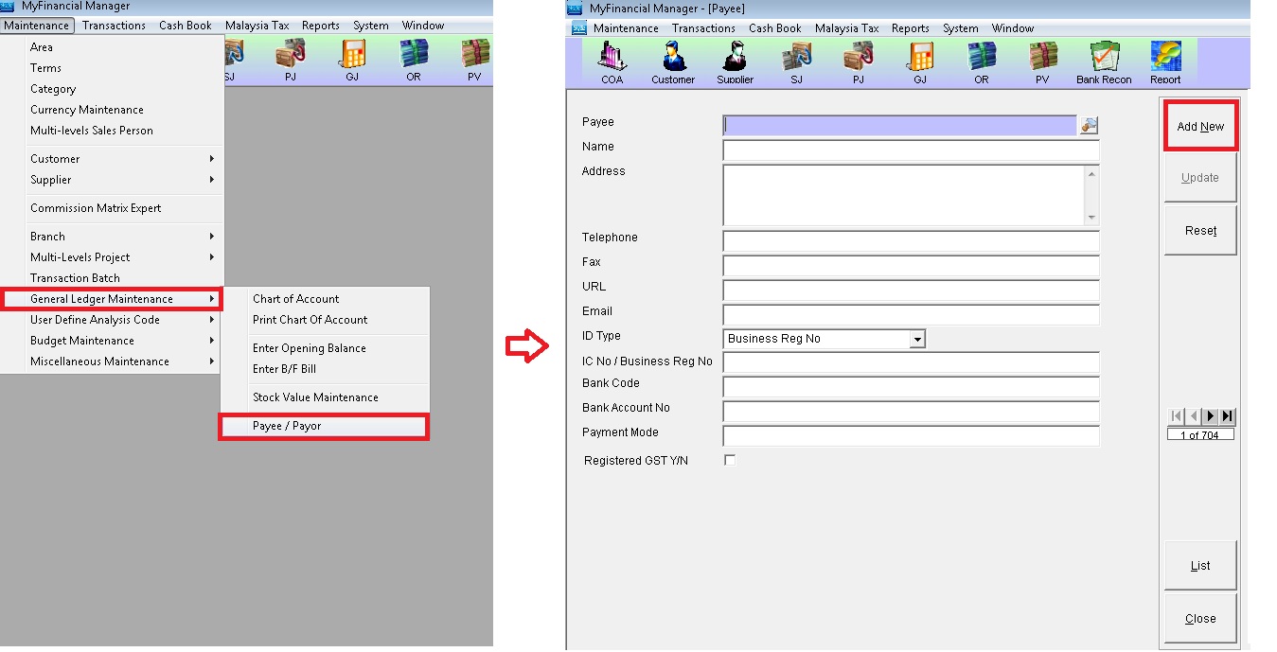Expand the Customer submenu in Maintenance
Image resolution: width=1277 pixels, height=652 pixels.
pos(121,159)
